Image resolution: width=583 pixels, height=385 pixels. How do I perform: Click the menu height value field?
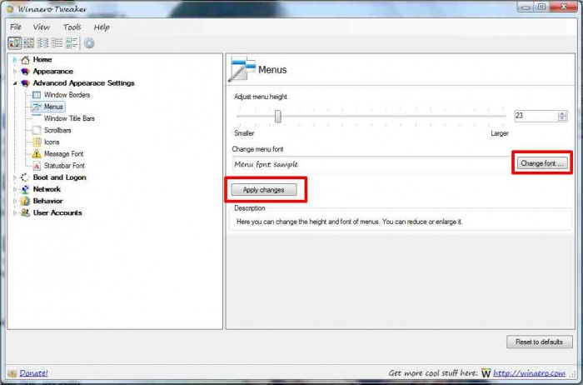536,116
